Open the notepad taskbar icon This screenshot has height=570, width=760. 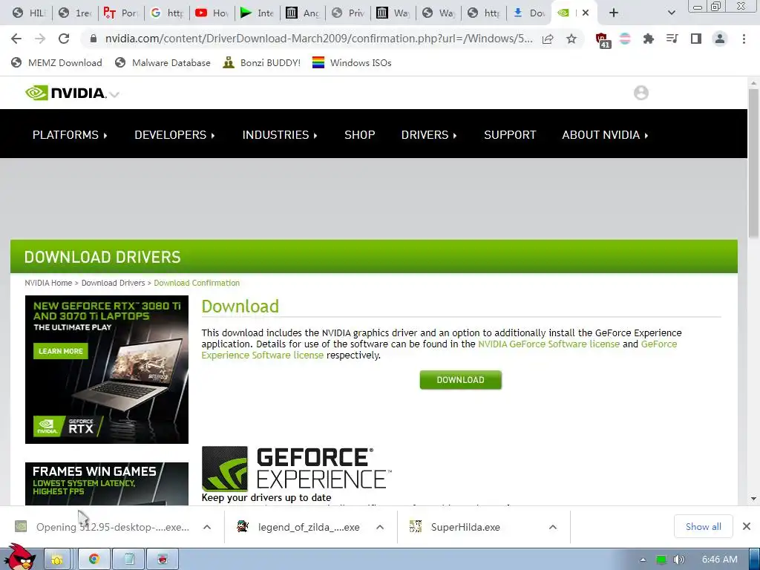coord(128,560)
